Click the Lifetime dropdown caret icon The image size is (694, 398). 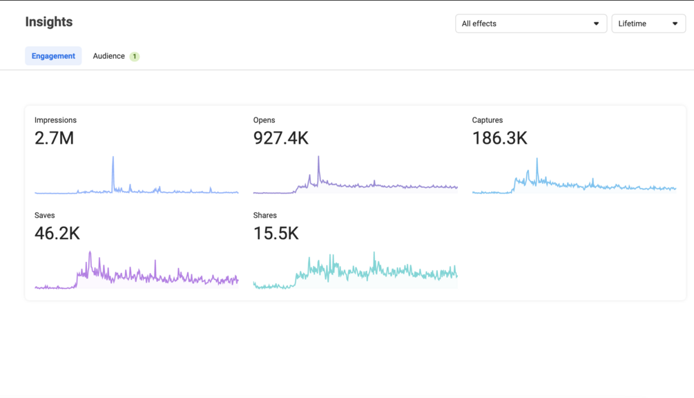[x=675, y=24]
